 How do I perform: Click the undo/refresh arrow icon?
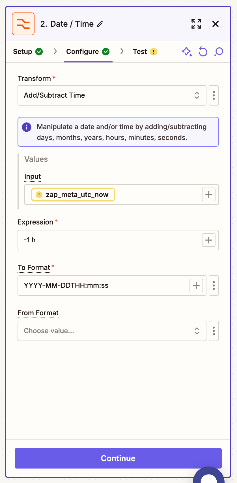tap(203, 52)
